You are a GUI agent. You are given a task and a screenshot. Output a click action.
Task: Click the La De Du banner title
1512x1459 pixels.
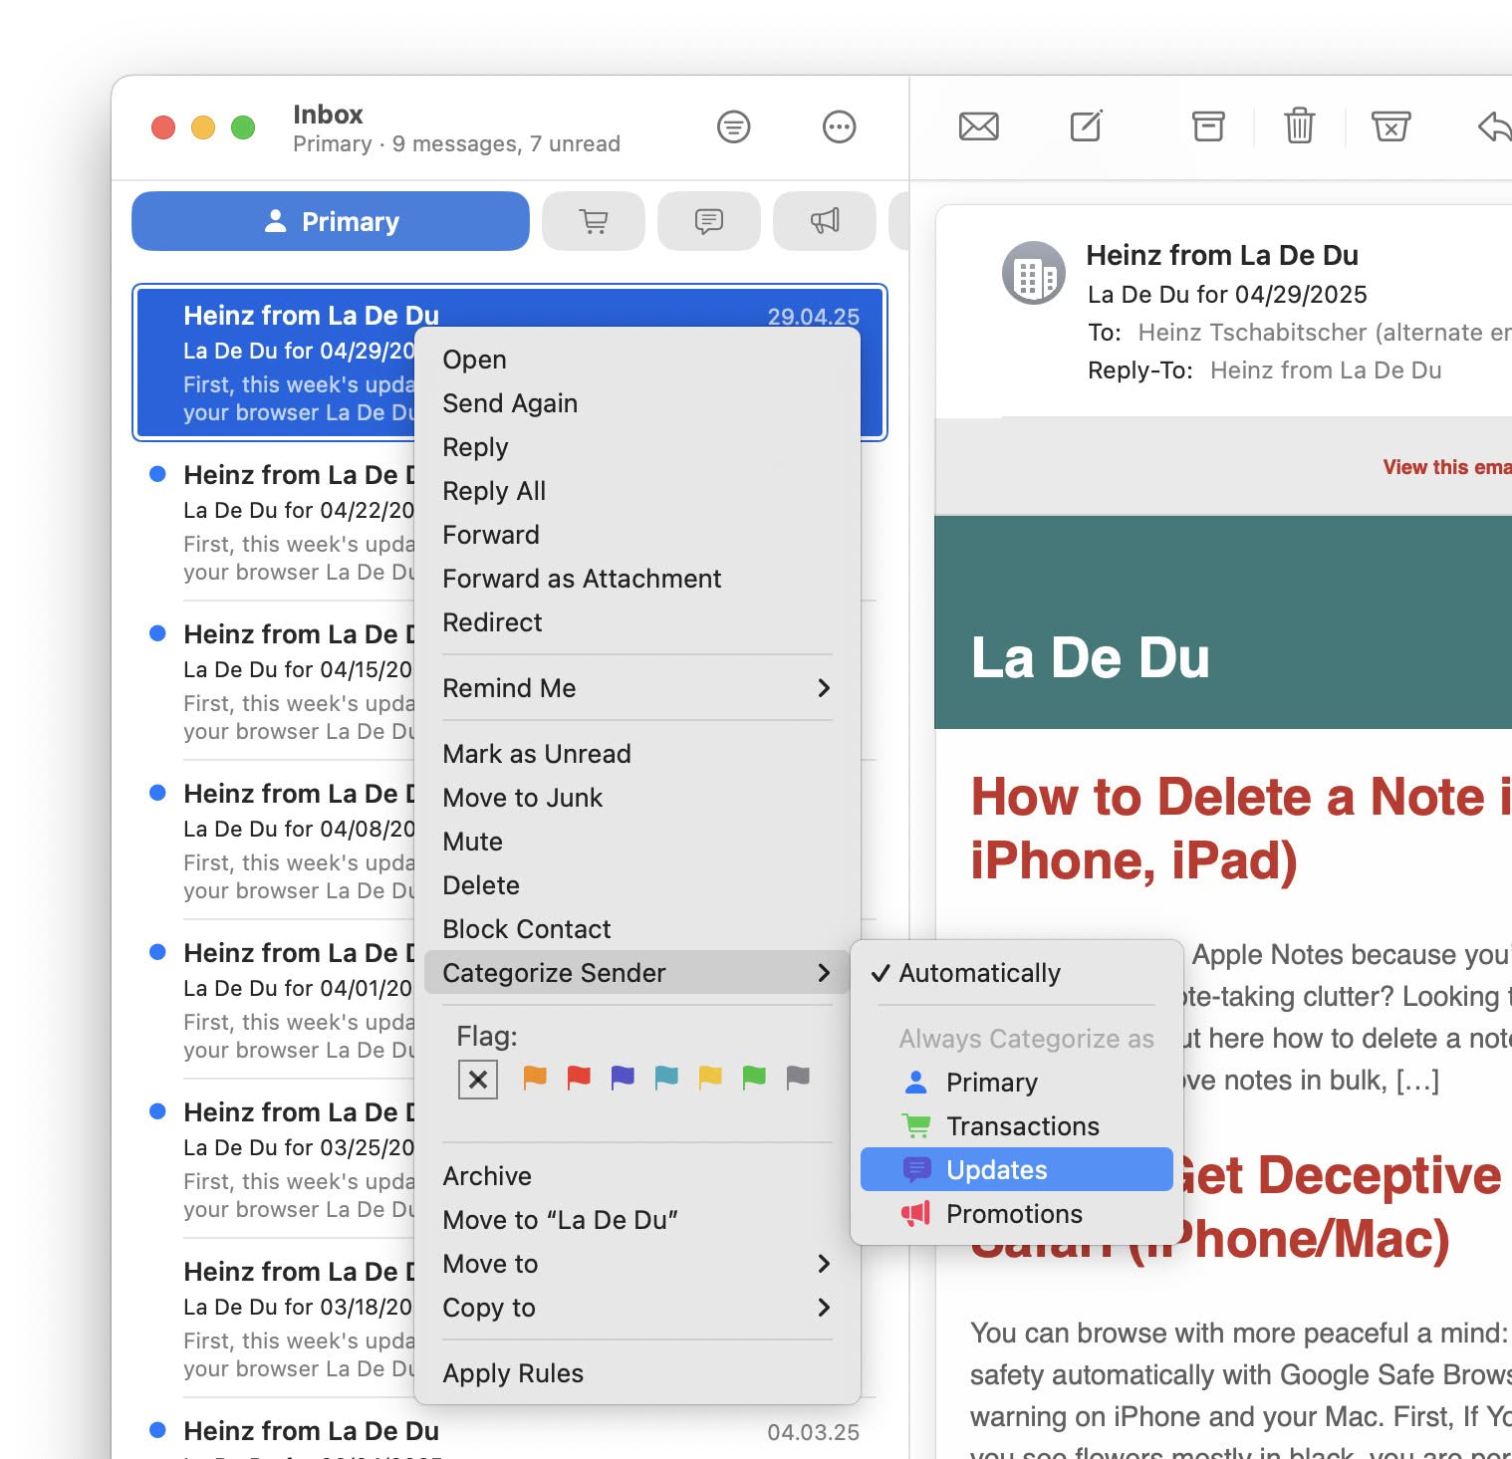click(1090, 658)
